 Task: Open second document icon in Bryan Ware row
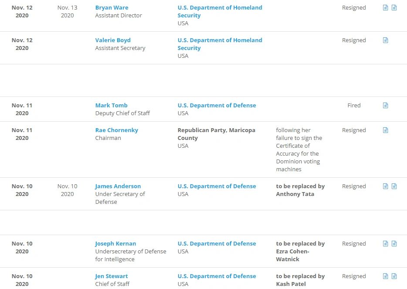click(394, 8)
